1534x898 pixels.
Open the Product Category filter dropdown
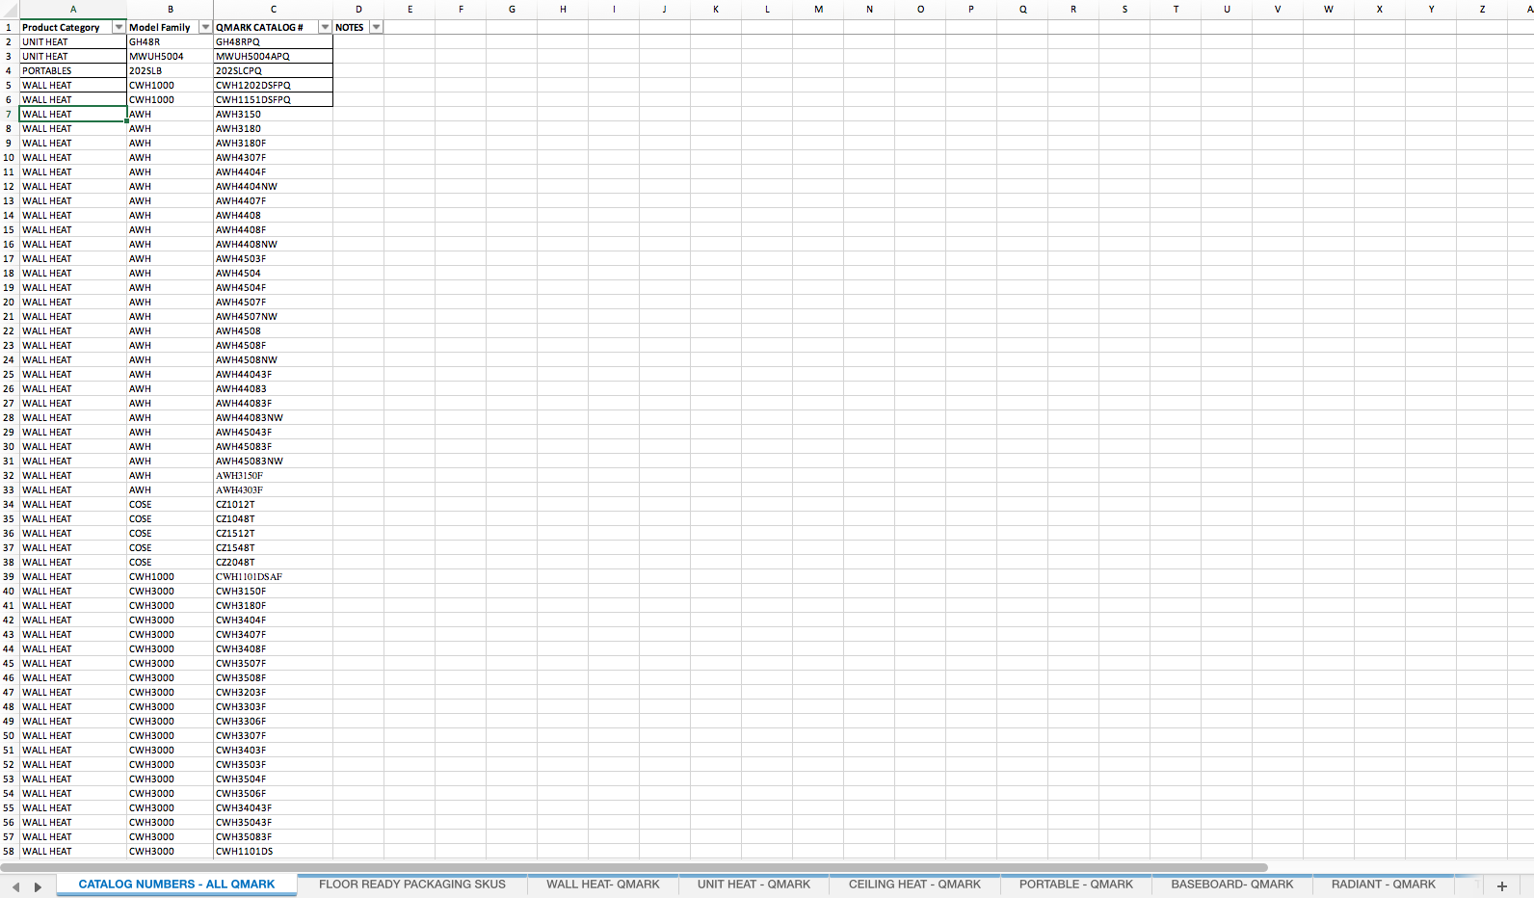click(119, 27)
